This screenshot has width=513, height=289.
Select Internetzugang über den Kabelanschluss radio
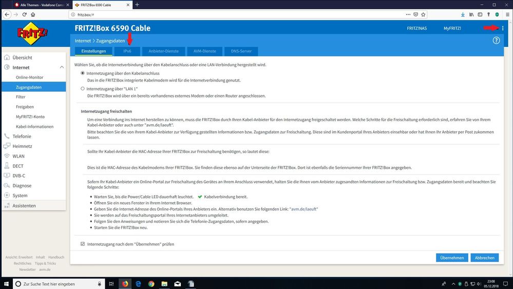pyautogui.click(x=83, y=73)
